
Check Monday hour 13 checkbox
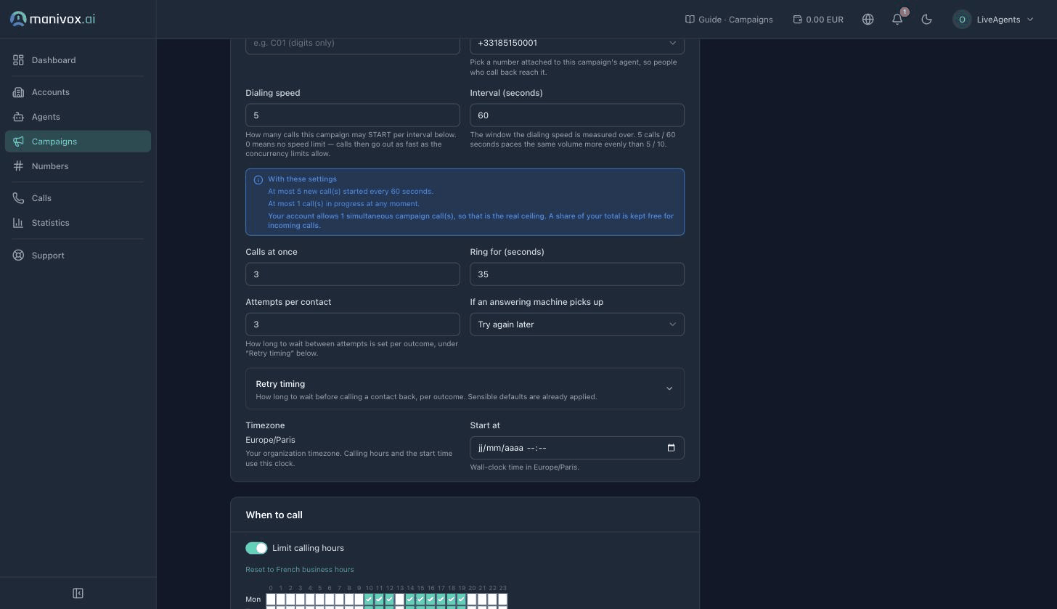tap(399, 600)
